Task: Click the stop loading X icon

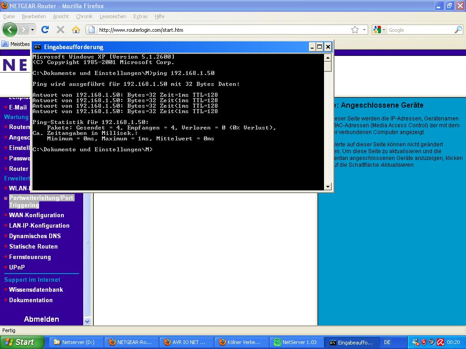Action: tap(61, 30)
